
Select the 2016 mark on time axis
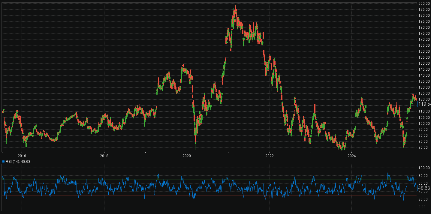(22, 156)
